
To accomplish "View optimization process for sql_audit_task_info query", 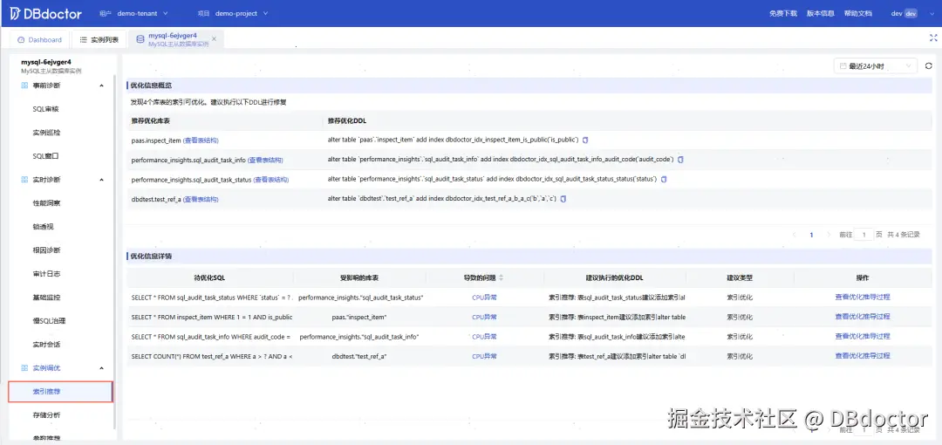I will tap(862, 337).
